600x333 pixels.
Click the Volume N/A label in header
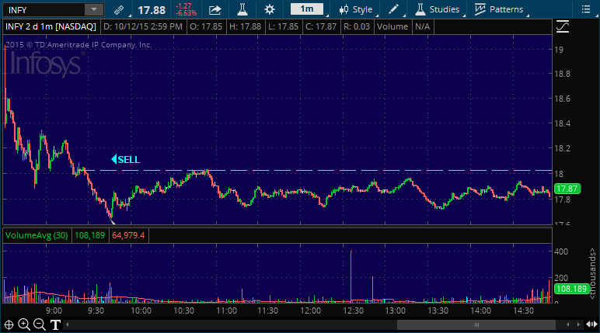(403, 26)
